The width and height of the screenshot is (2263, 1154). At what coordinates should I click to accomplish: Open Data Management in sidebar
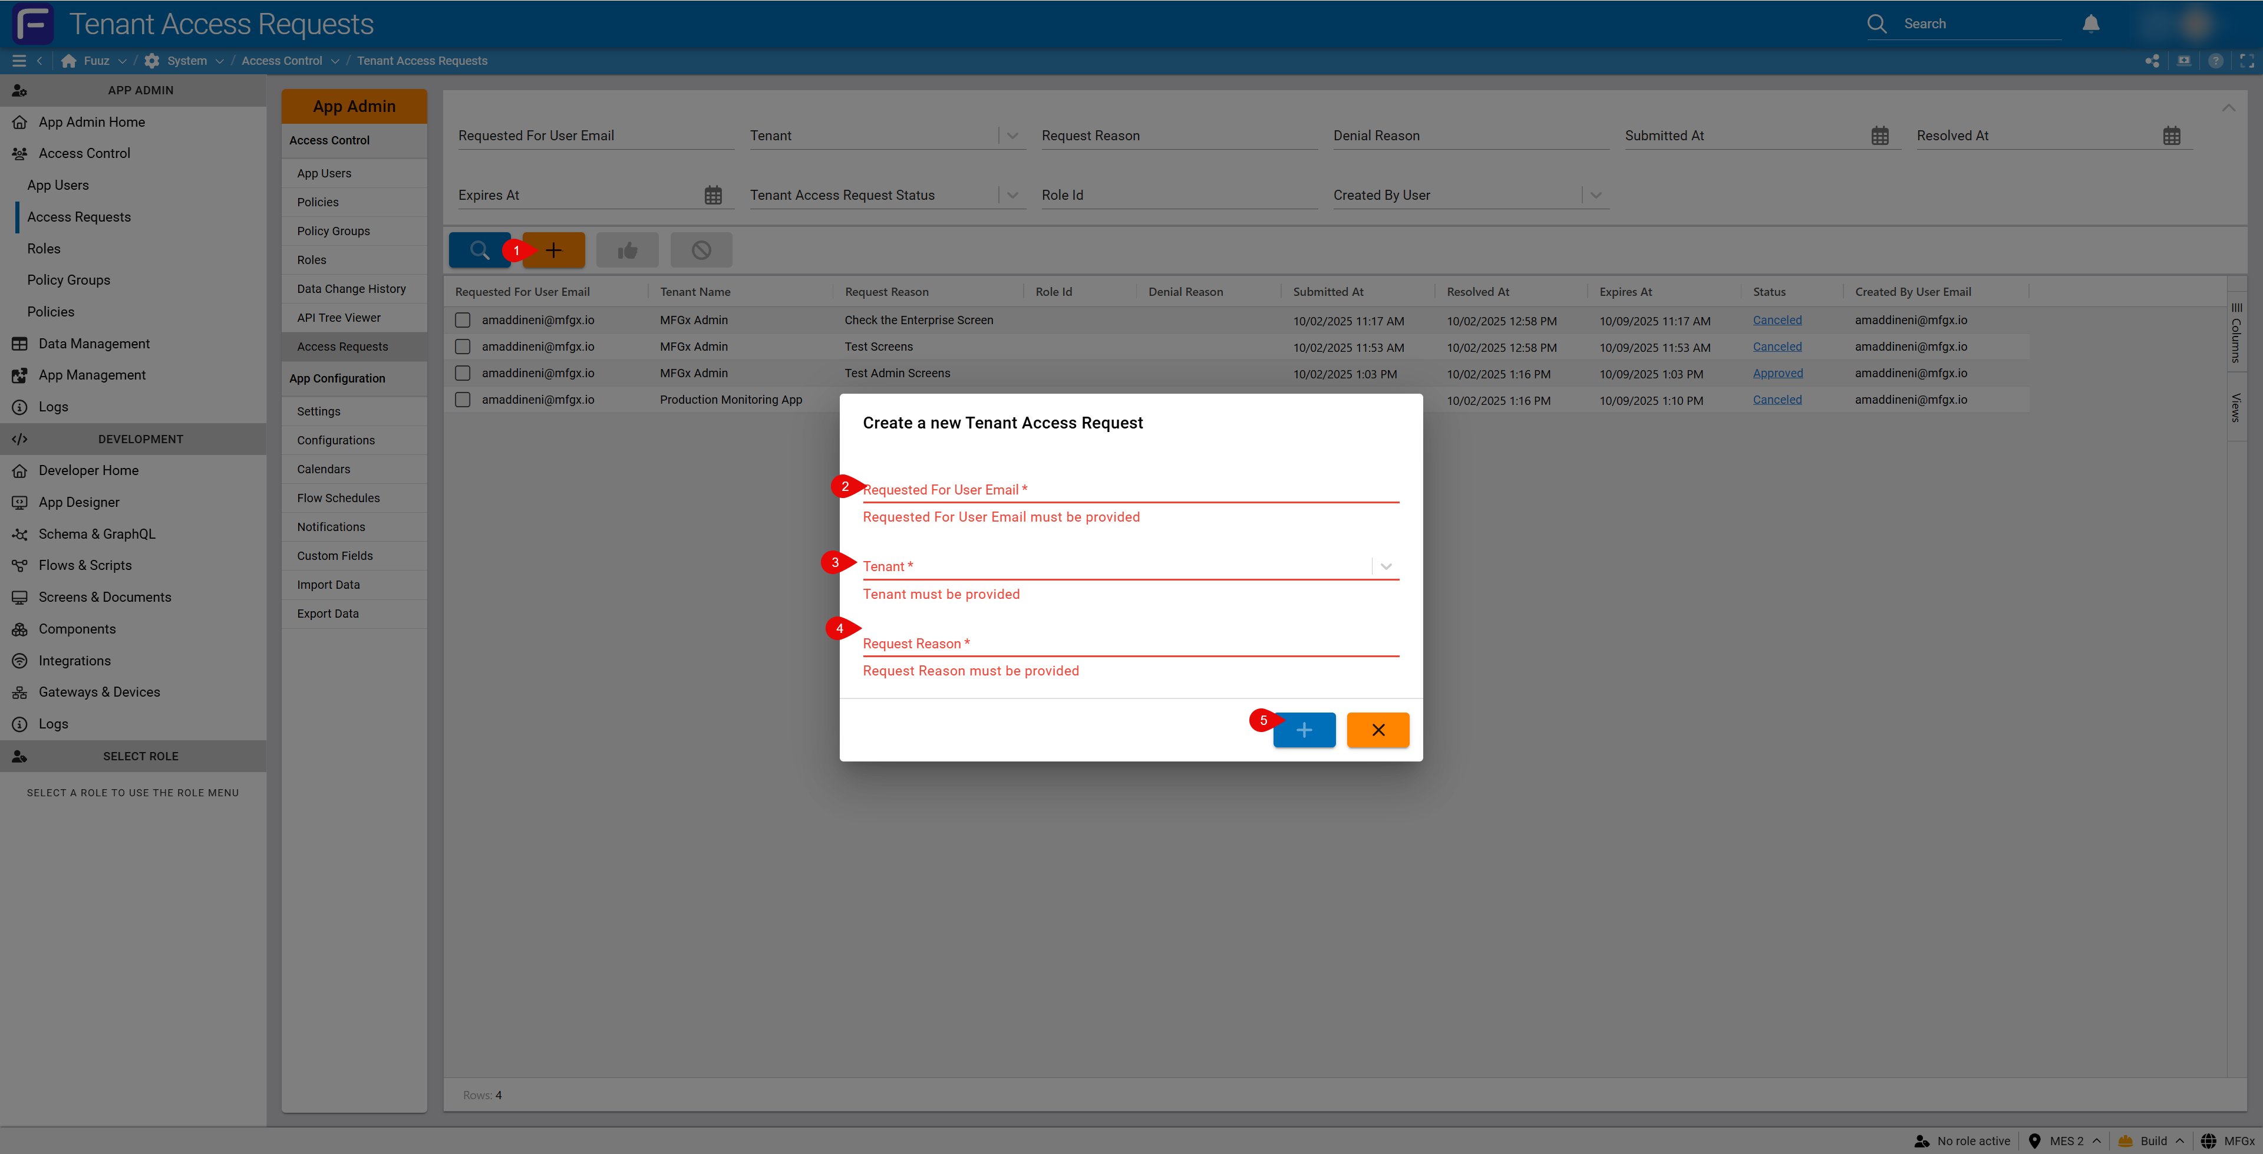pos(94,344)
